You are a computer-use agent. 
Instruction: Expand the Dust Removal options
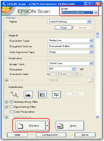(6, 117)
